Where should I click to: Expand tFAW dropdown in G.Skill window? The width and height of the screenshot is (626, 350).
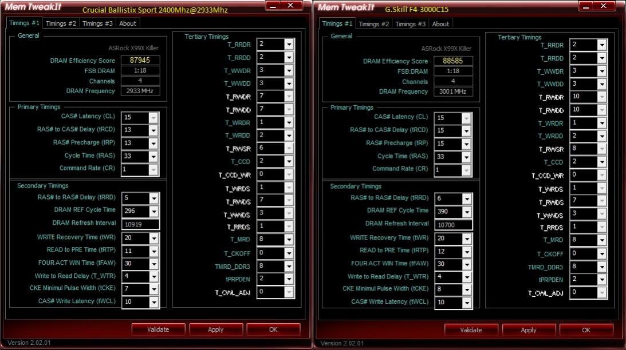(467, 264)
